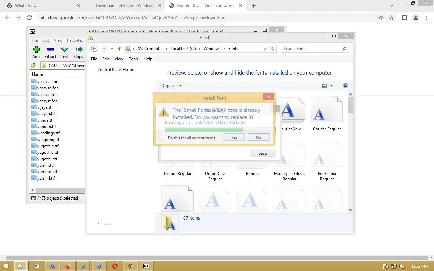Open a new Chrome tab
This screenshot has height=271, width=434.
(254, 6)
